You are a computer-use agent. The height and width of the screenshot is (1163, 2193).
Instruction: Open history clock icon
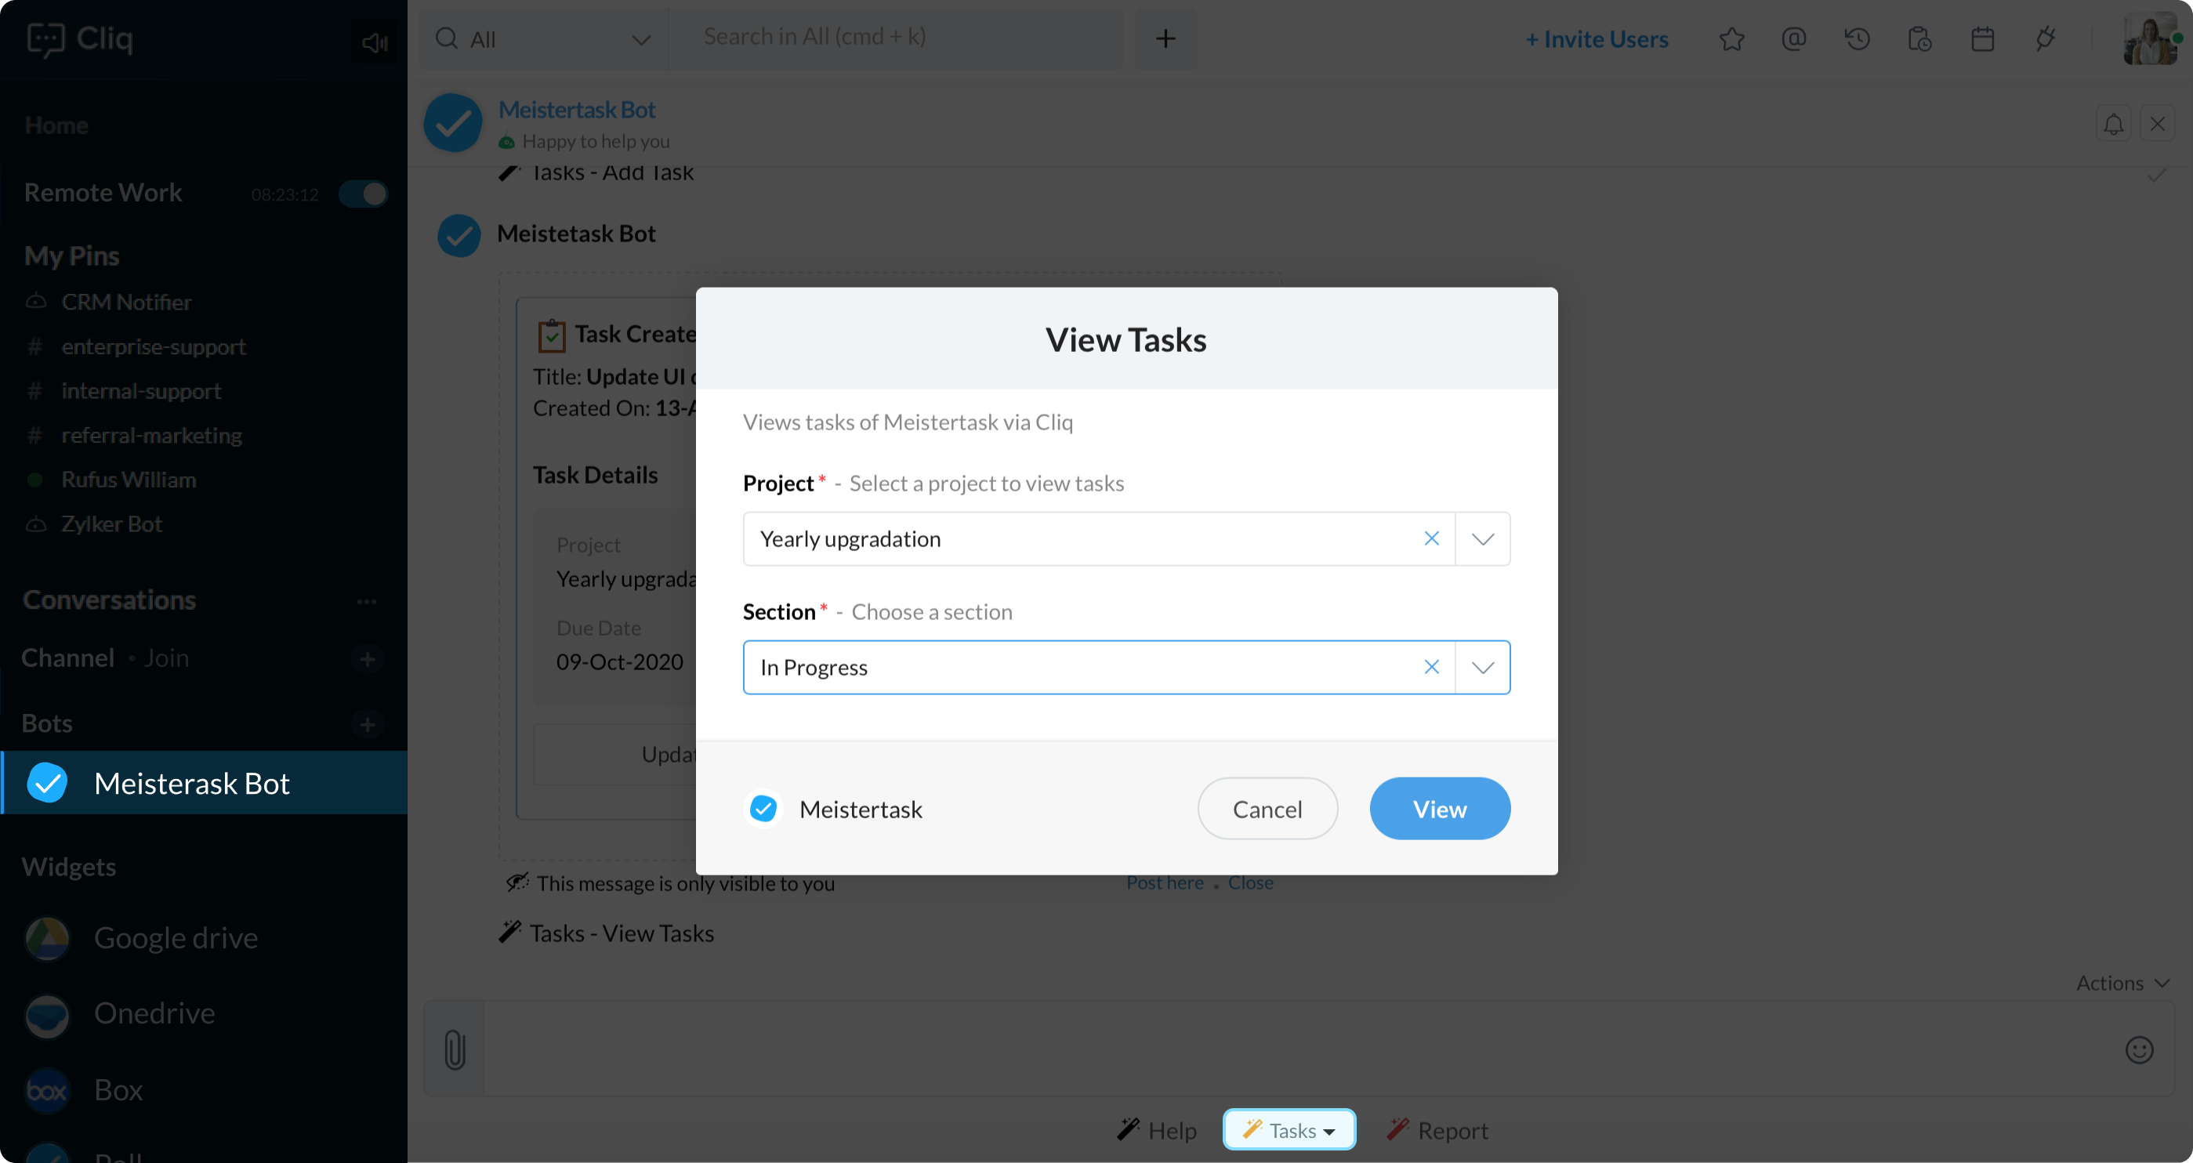(x=1857, y=39)
